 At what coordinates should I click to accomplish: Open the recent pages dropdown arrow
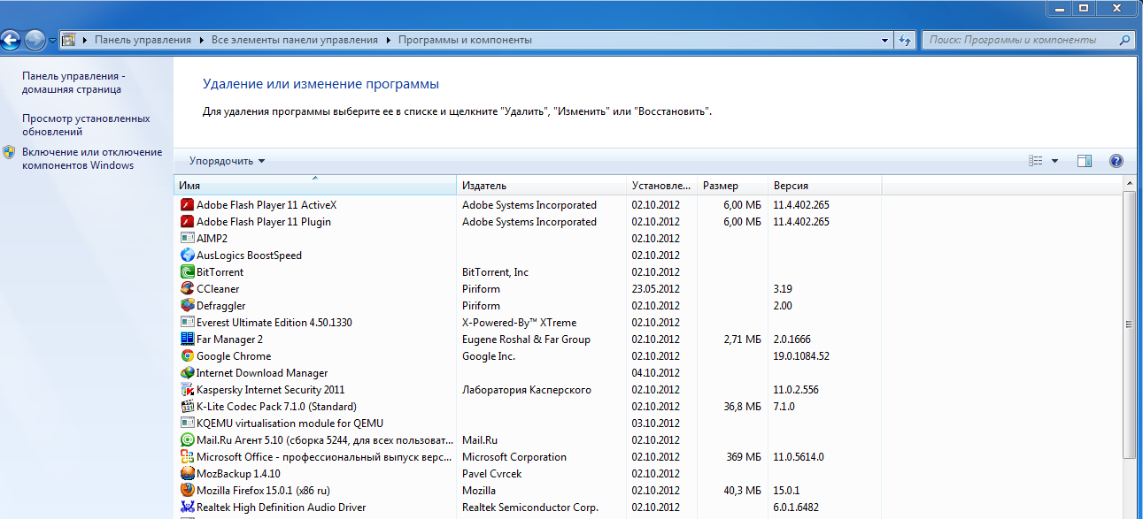click(52, 41)
